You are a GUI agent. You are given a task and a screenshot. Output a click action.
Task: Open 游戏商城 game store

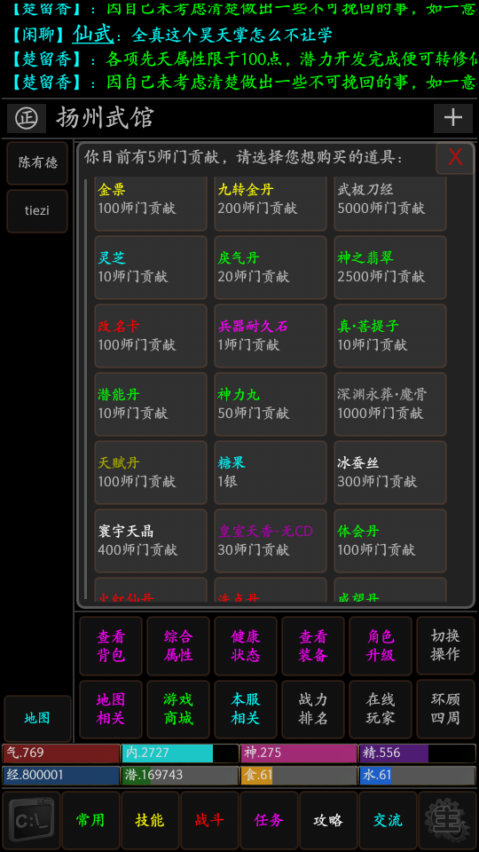point(178,709)
